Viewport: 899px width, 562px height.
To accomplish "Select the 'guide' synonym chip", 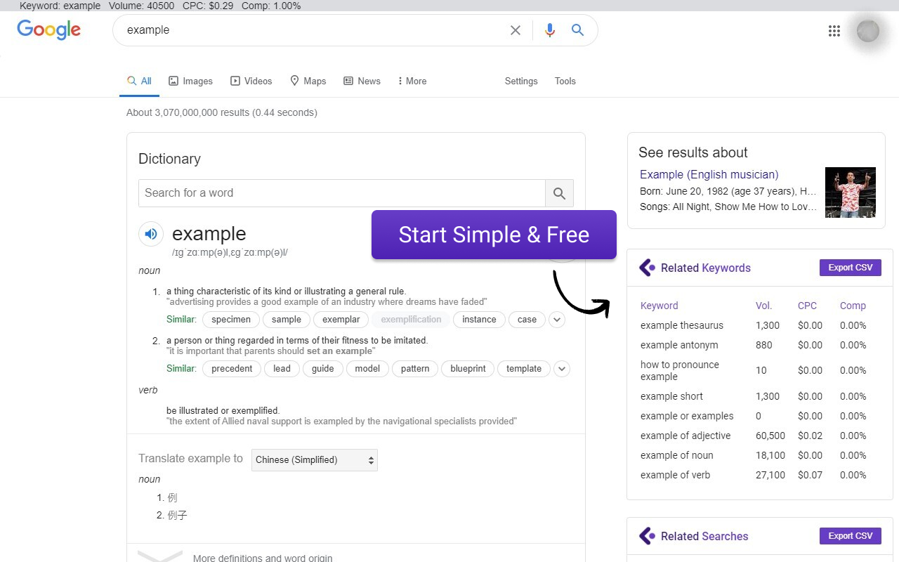I will 323,369.
